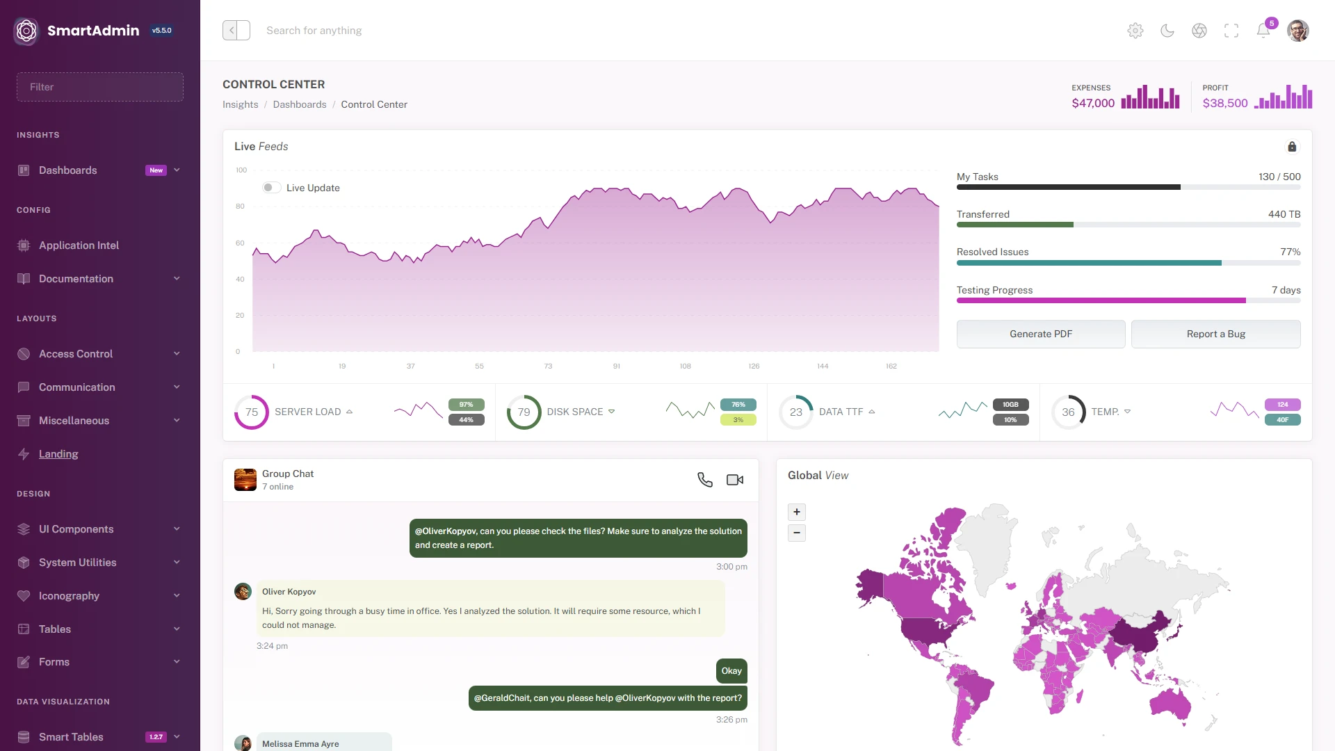
Task: Click the Smart Tables database icon
Action: click(24, 737)
